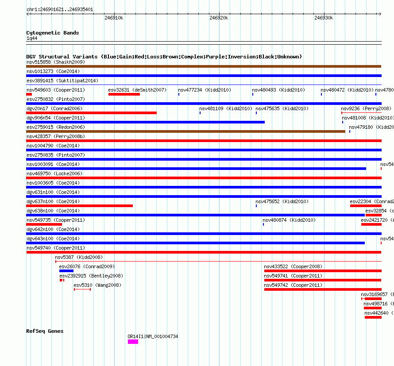Screen dimensions: 394x366
Task: Select the esv32631 deSmith2007 red bar
Action: coord(124,94)
